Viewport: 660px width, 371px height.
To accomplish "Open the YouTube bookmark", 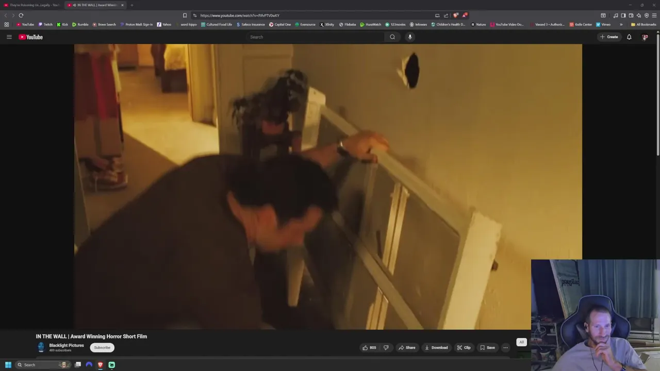I will click(x=25, y=24).
